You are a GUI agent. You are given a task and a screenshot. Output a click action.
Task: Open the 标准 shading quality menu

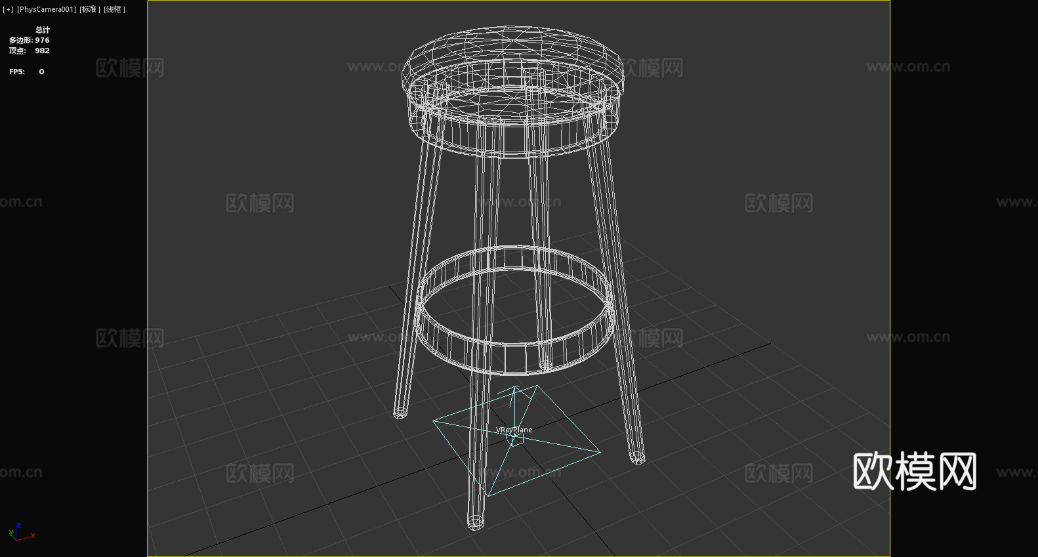90,9
